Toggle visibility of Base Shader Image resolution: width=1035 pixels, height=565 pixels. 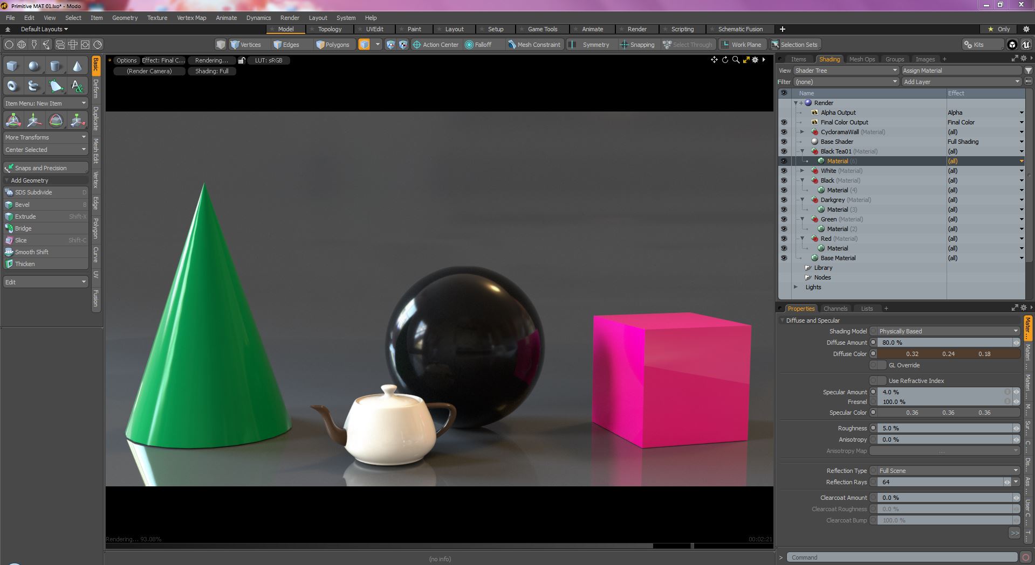[x=784, y=142]
